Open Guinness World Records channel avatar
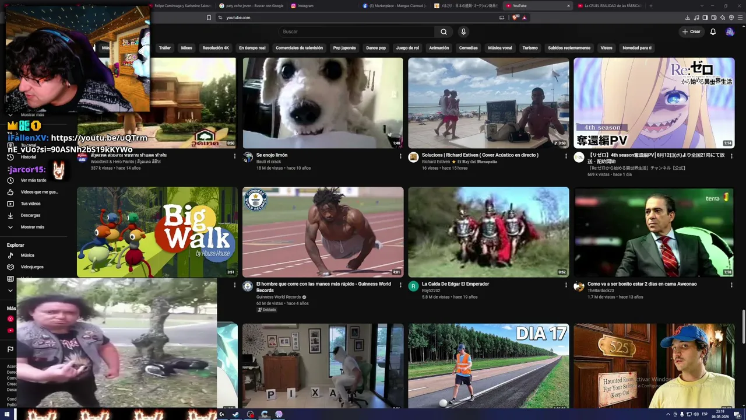746x420 pixels. click(x=248, y=286)
